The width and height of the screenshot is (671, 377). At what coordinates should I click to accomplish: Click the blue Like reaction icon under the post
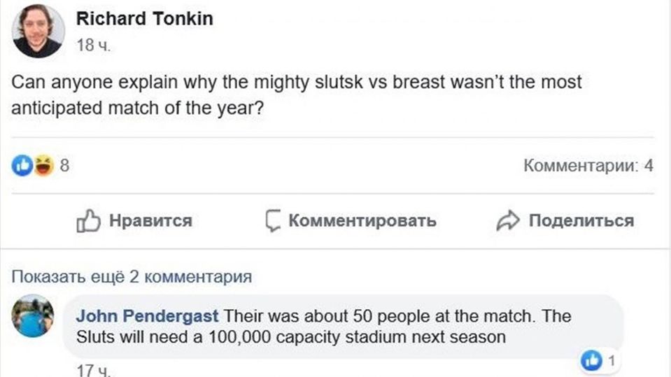[23, 166]
